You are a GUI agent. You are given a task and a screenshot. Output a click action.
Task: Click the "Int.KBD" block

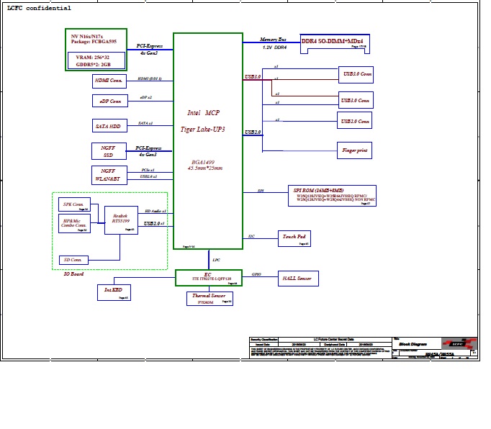tap(114, 292)
